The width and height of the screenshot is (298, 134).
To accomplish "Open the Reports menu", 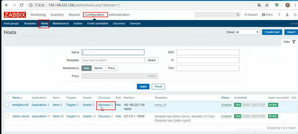I will 74,15.
